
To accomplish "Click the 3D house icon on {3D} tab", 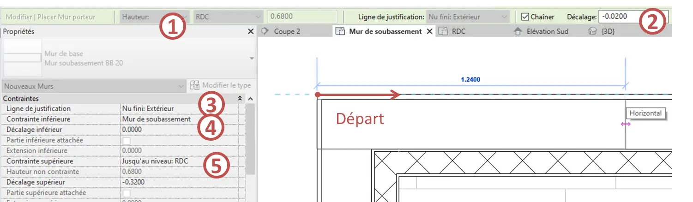I will click(x=592, y=31).
